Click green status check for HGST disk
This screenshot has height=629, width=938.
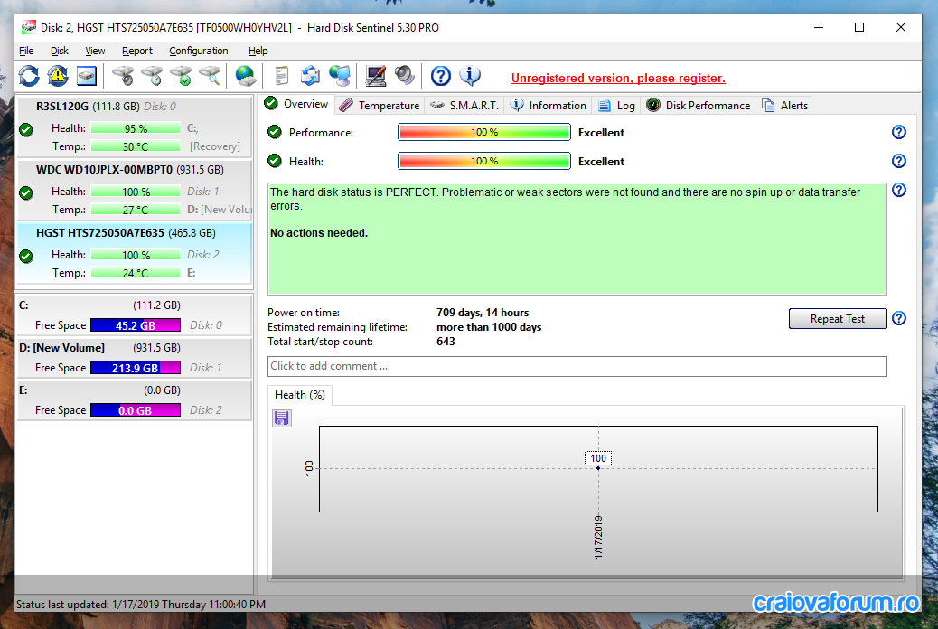[26, 256]
